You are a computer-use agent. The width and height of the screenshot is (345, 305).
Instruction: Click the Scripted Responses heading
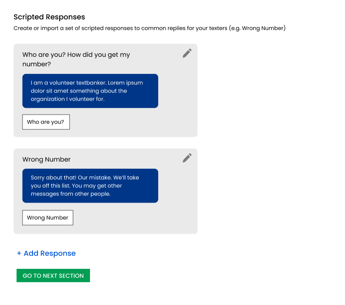point(49,17)
